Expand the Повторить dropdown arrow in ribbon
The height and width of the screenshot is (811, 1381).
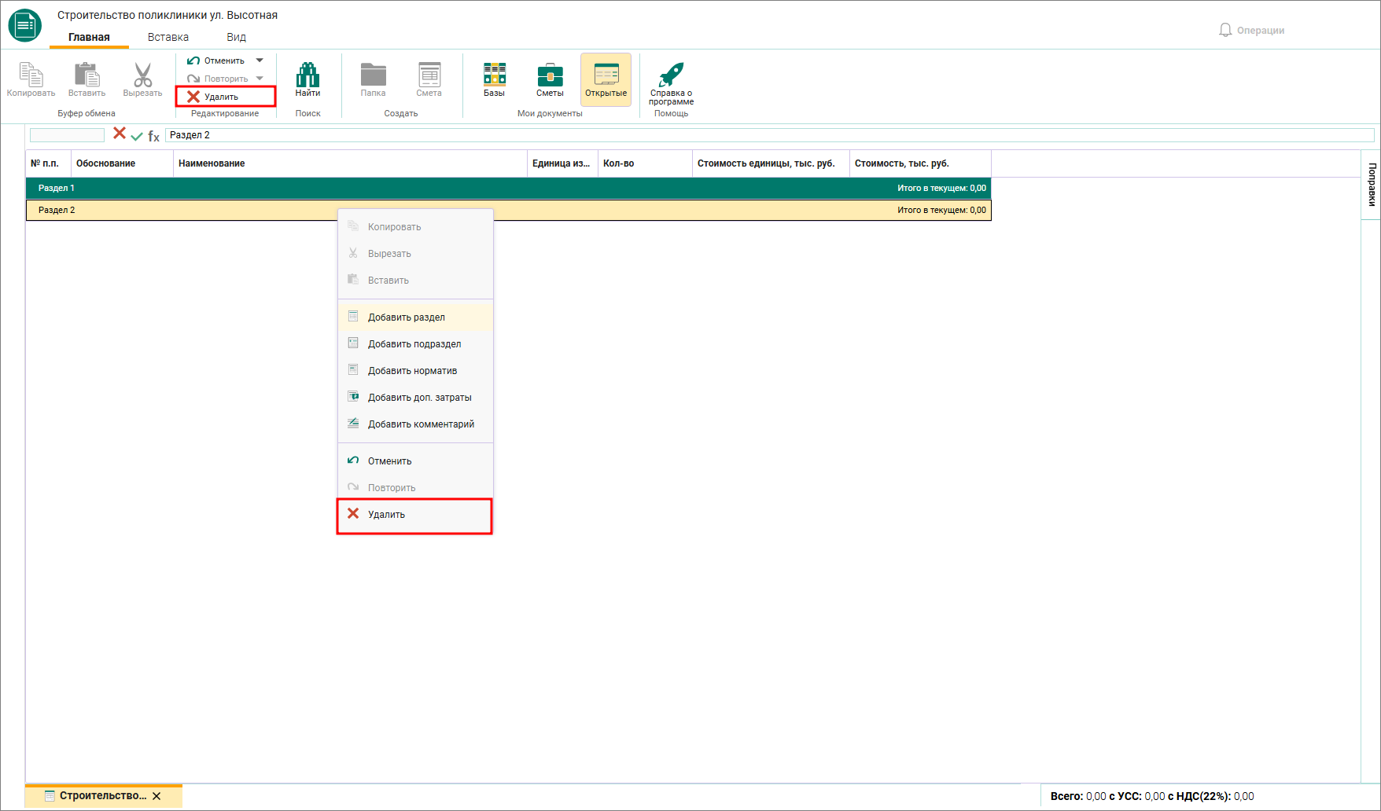click(260, 79)
